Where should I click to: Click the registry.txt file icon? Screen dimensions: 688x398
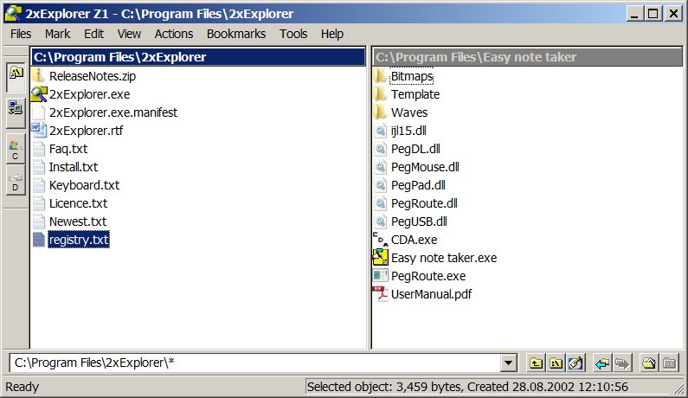(39, 240)
